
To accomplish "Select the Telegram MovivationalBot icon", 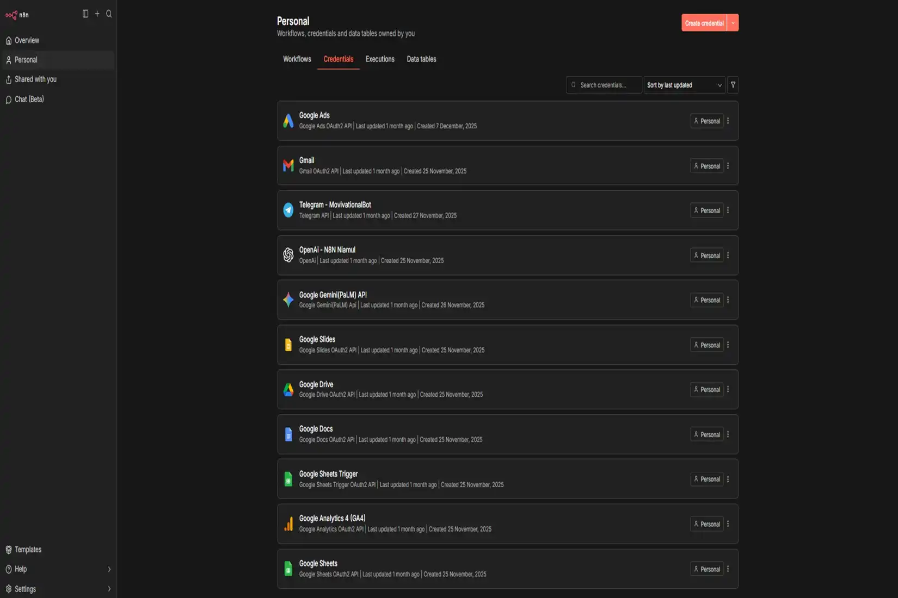I will (x=288, y=210).
